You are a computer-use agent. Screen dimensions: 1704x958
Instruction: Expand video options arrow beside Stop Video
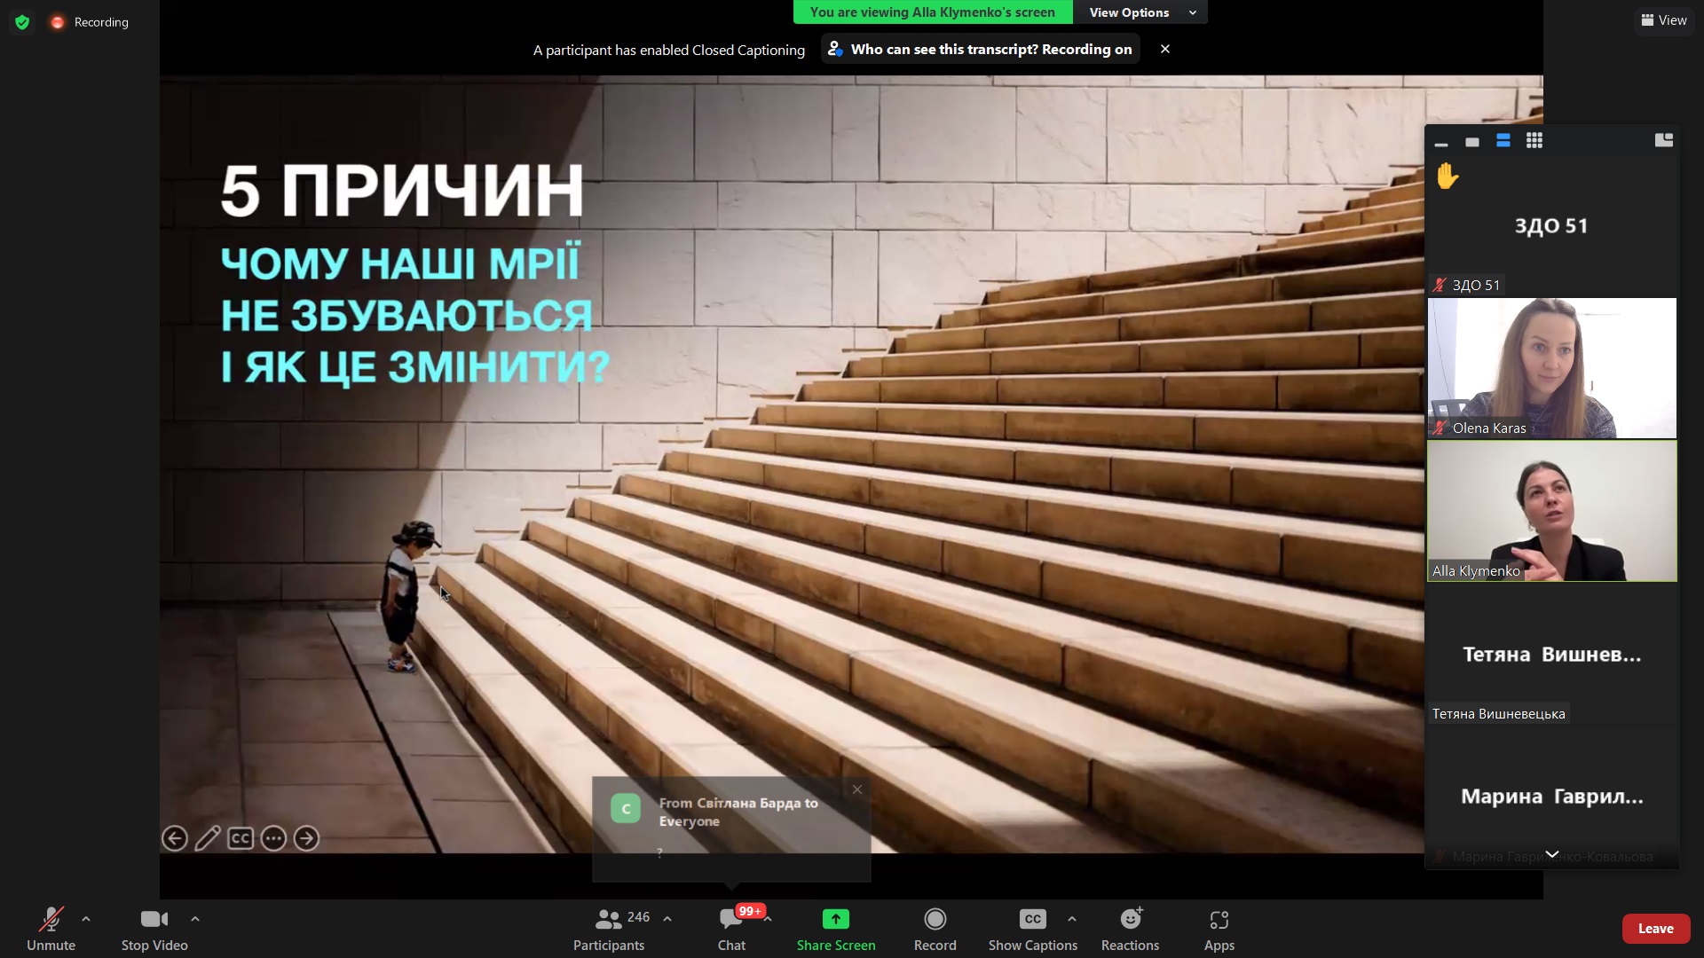pos(195,919)
